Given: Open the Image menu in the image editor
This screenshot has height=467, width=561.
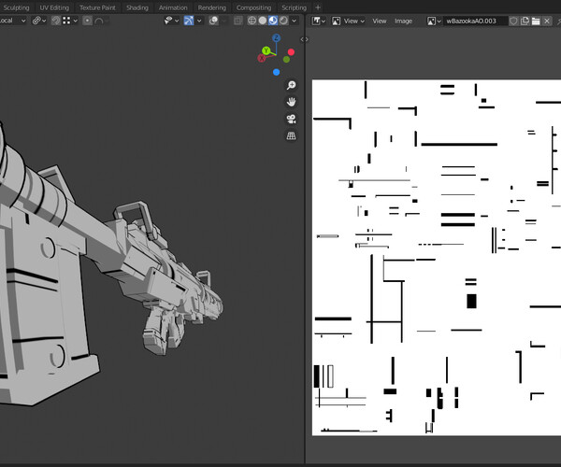Looking at the screenshot, I should (403, 21).
